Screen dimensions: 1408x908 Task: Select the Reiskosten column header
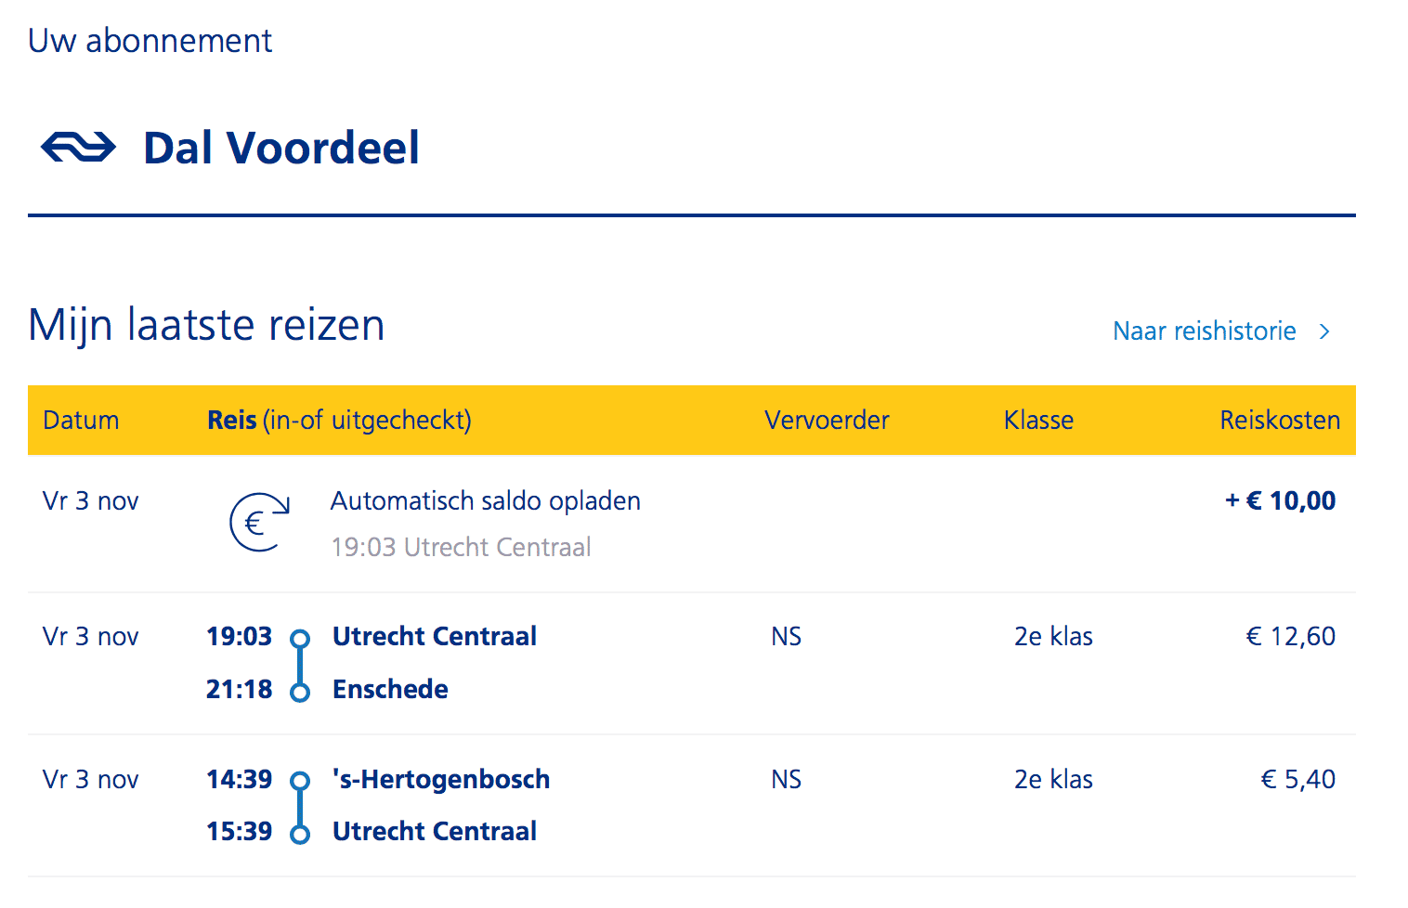tap(1280, 421)
